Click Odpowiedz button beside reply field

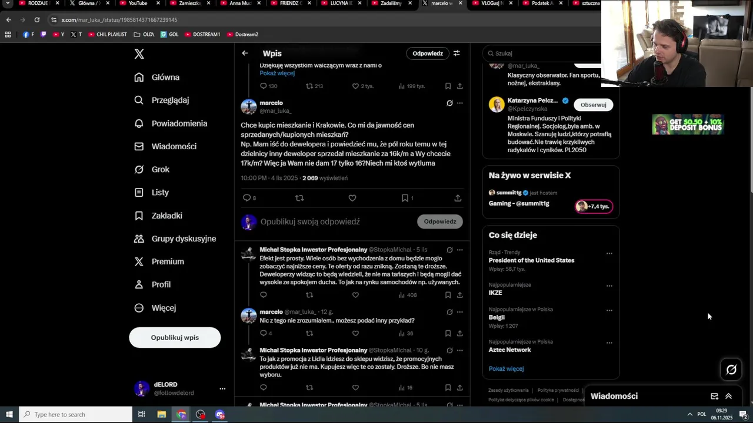click(440, 221)
